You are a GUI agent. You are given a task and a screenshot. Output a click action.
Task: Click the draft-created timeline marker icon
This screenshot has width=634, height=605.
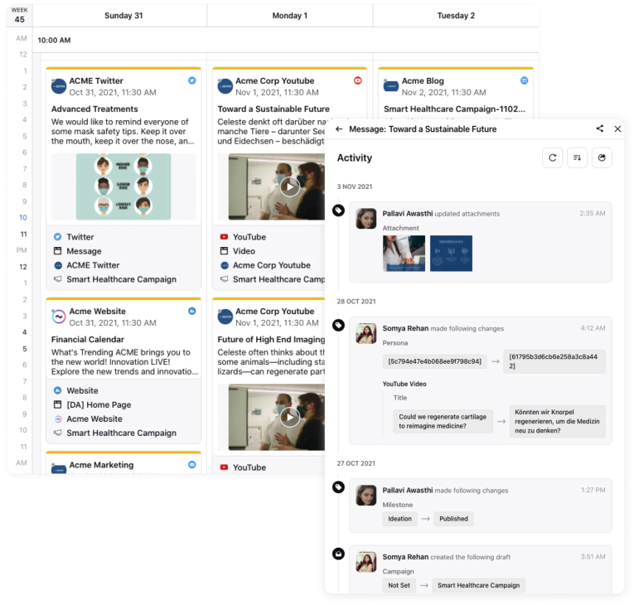pos(338,554)
